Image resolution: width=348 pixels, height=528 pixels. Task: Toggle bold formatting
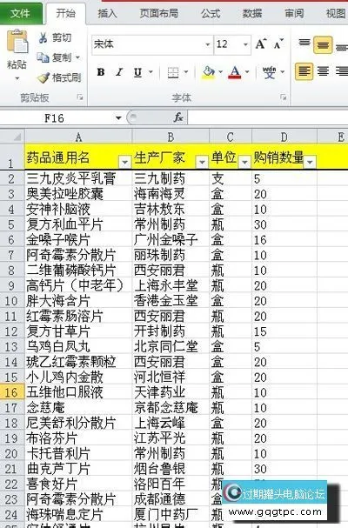[100, 72]
